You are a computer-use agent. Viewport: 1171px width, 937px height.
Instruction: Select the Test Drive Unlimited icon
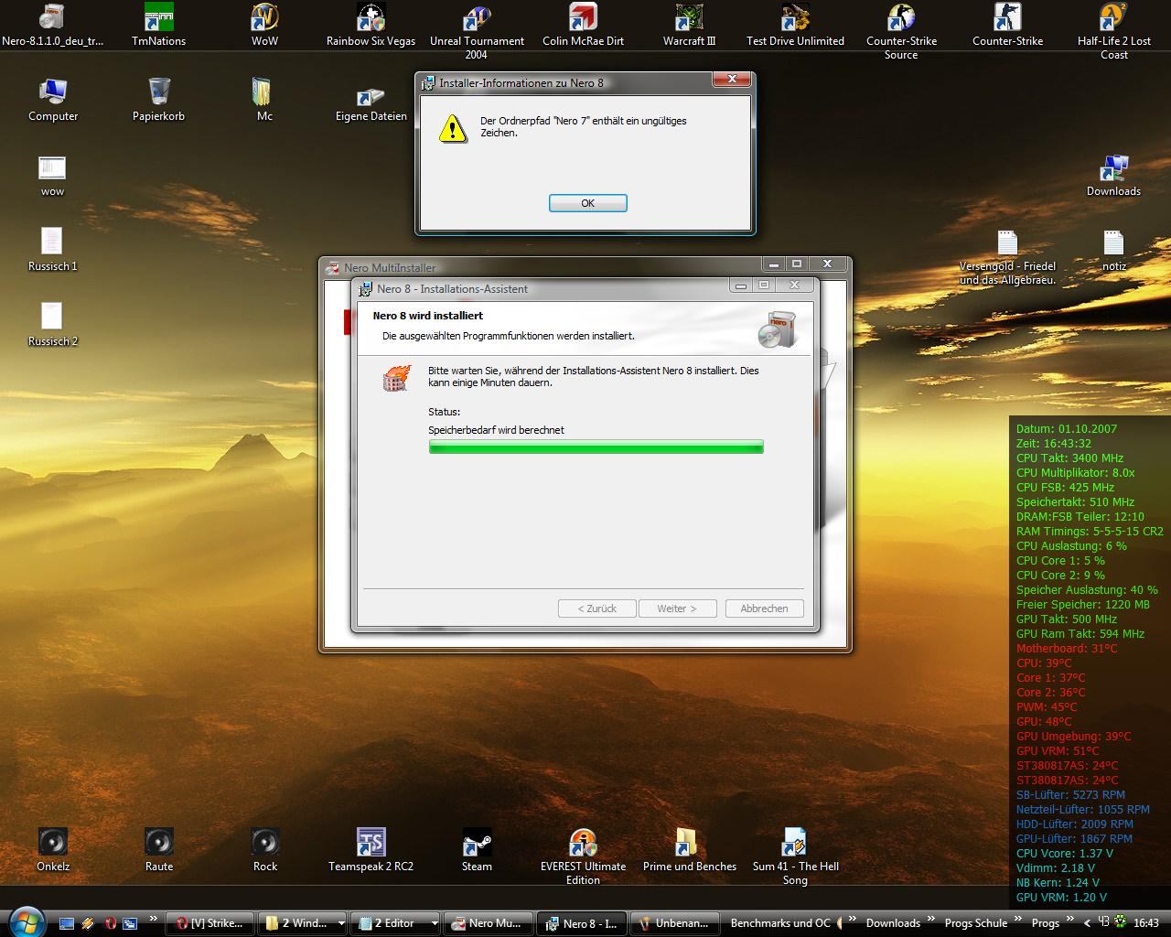(795, 25)
